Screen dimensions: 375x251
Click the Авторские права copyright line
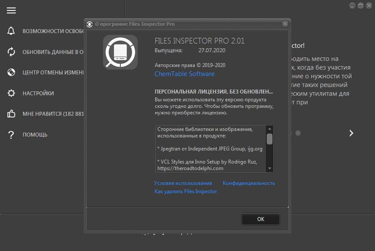pyautogui.click(x=190, y=65)
